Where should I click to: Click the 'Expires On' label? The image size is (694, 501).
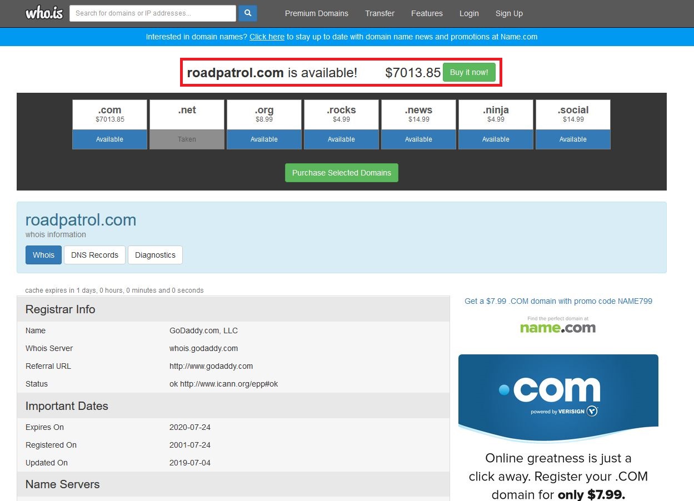pyautogui.click(x=44, y=427)
